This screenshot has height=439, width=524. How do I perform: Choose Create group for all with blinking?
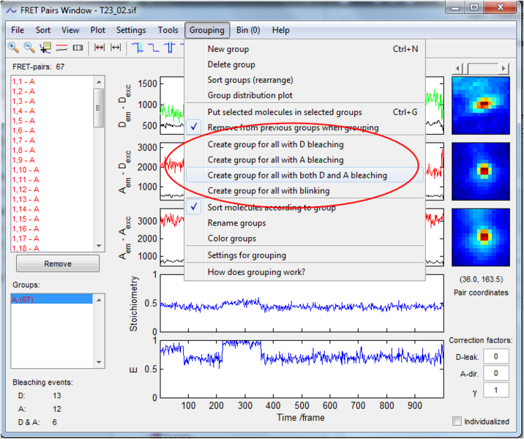click(268, 191)
